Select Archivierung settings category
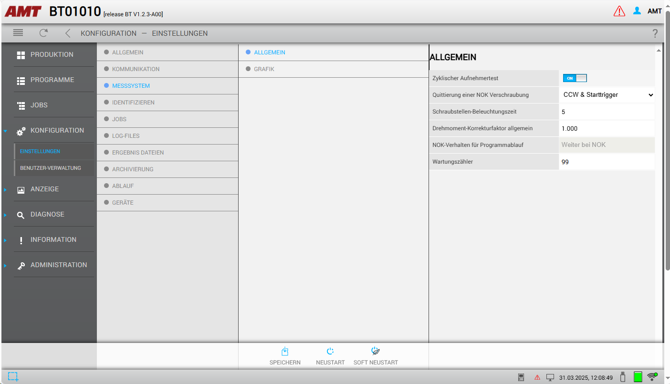Image resolution: width=670 pixels, height=384 pixels. point(167,169)
